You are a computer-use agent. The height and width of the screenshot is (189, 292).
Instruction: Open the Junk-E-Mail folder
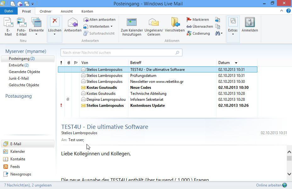[x=19, y=78]
